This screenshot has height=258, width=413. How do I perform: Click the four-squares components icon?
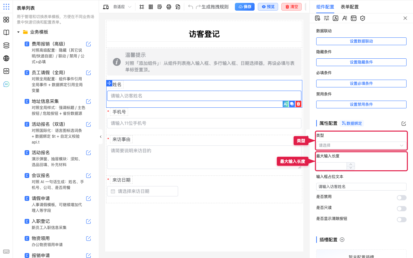point(6,20)
